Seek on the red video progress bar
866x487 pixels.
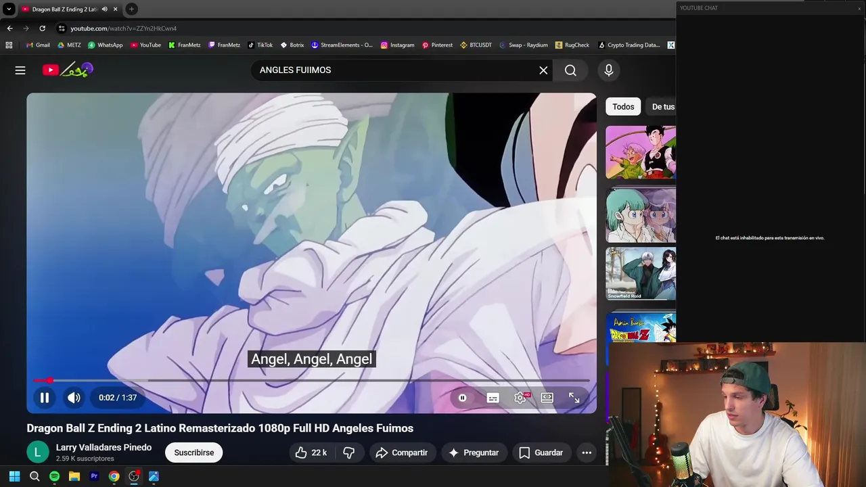coord(311,381)
